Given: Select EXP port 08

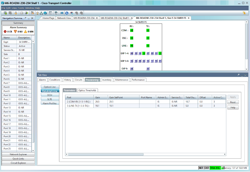Looking at the screenshot, I should [x=132, y=53].
